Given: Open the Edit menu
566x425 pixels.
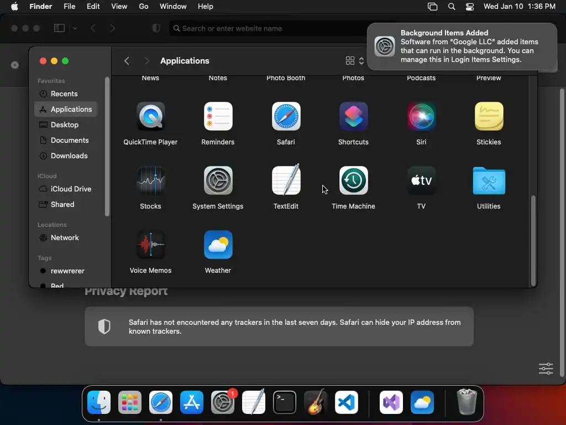Looking at the screenshot, I should 93,7.
